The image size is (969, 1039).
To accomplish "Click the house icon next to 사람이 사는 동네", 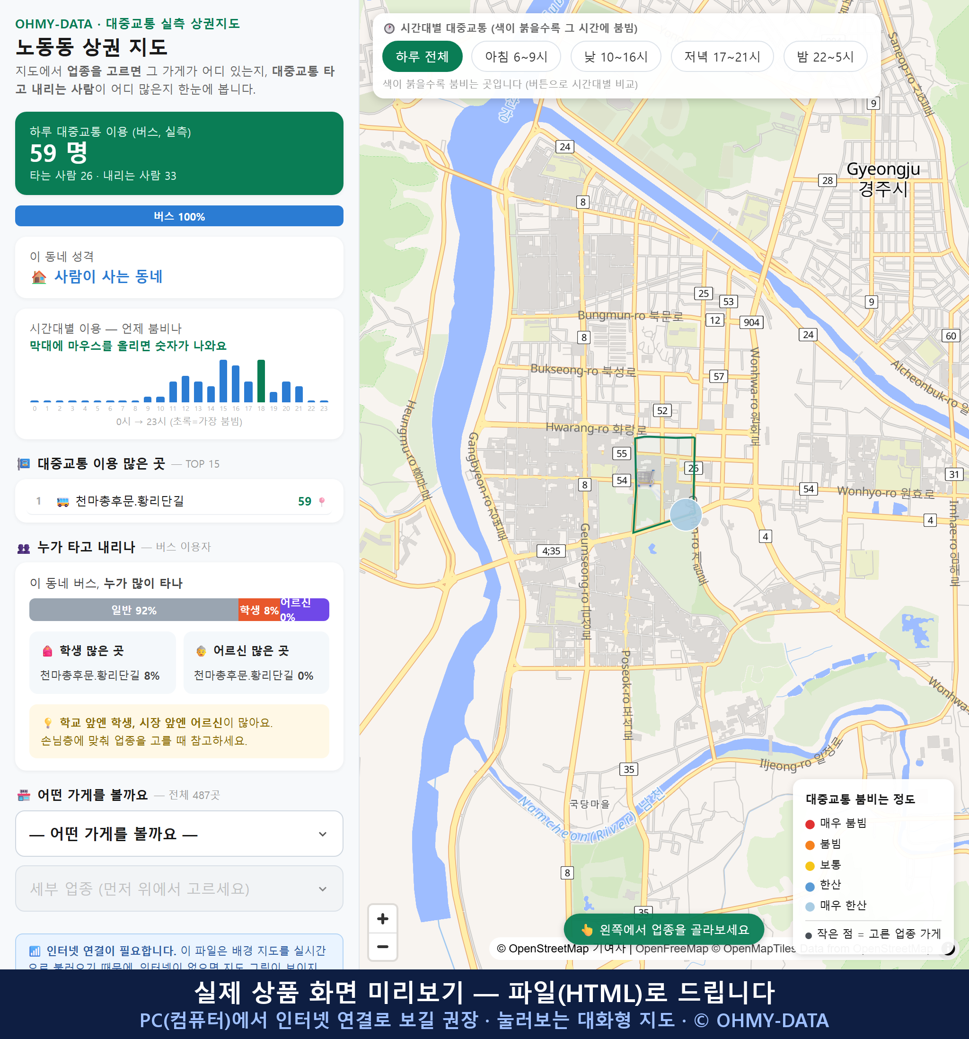I will point(39,276).
